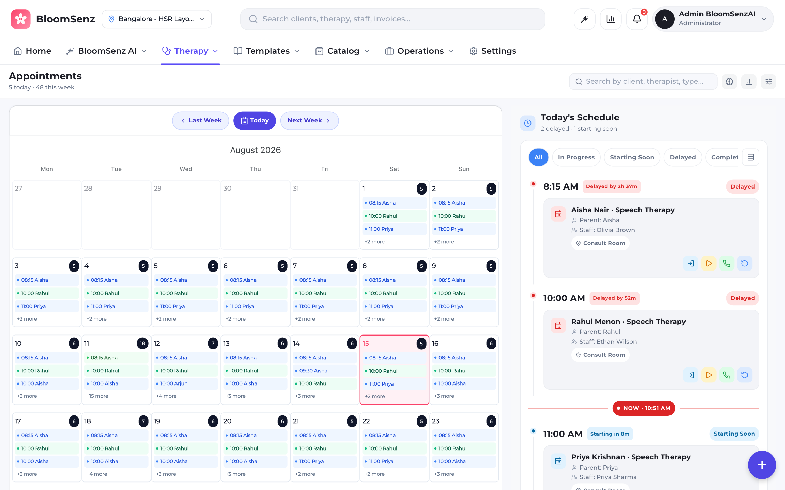Open Settings nav item

point(493,51)
